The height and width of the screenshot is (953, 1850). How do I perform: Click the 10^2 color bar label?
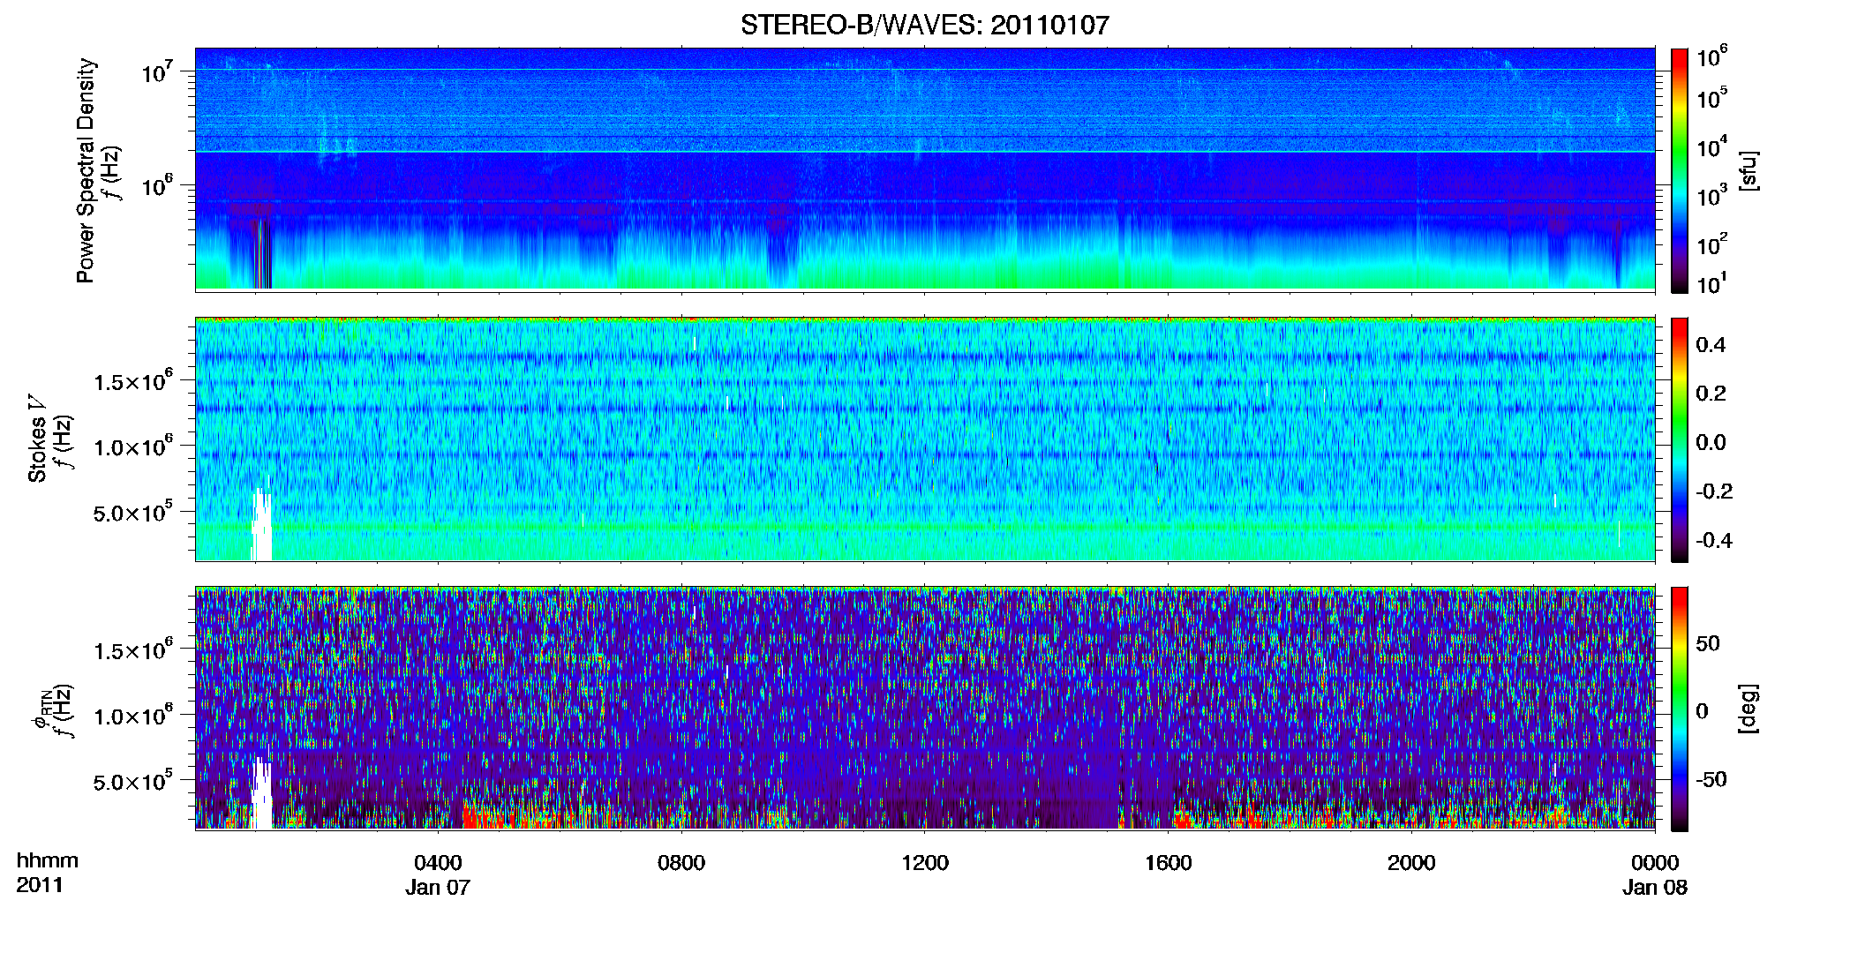(1711, 244)
